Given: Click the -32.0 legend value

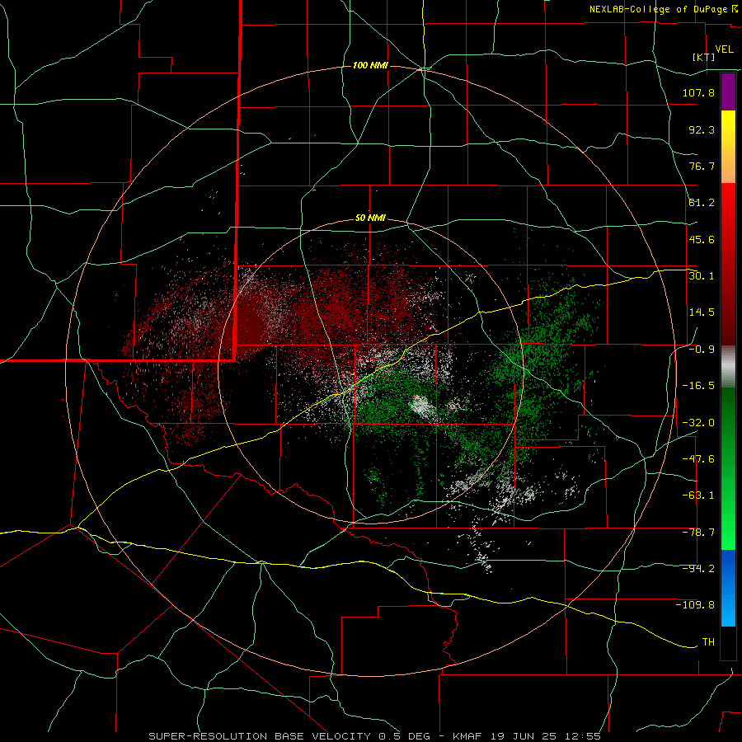Looking at the screenshot, I should [x=698, y=423].
